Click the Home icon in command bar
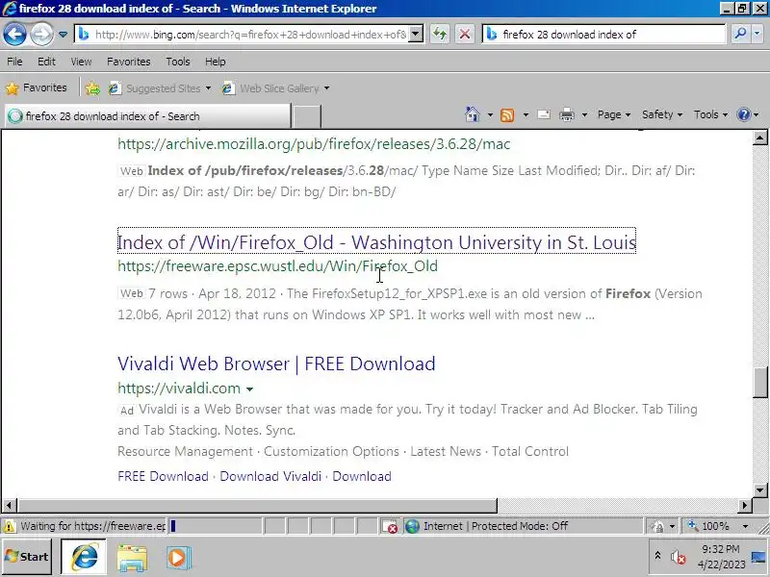This screenshot has width=770, height=577. tap(473, 114)
